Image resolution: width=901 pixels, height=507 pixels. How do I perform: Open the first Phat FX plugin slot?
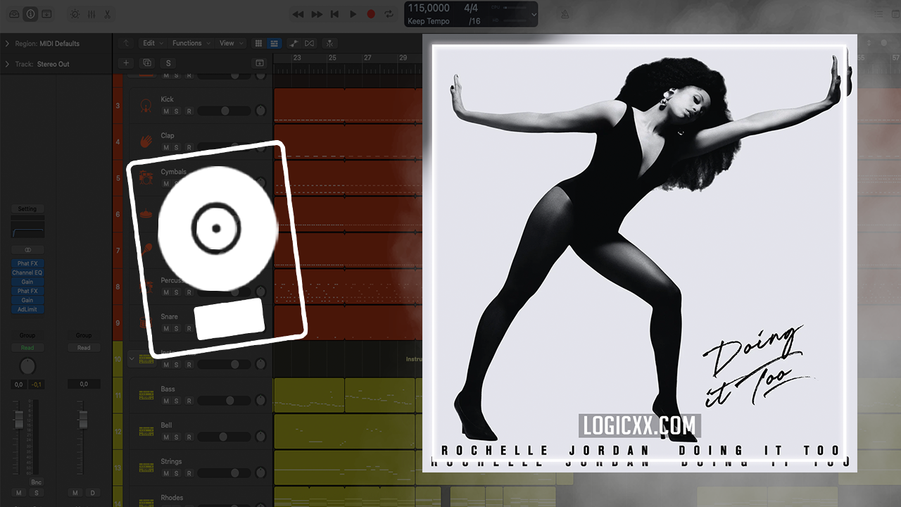27,264
